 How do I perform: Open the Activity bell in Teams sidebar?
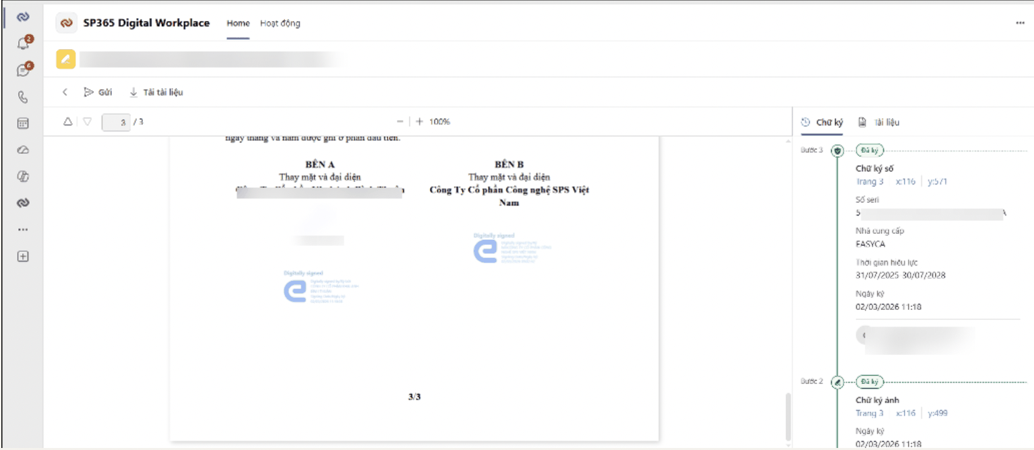pyautogui.click(x=24, y=44)
